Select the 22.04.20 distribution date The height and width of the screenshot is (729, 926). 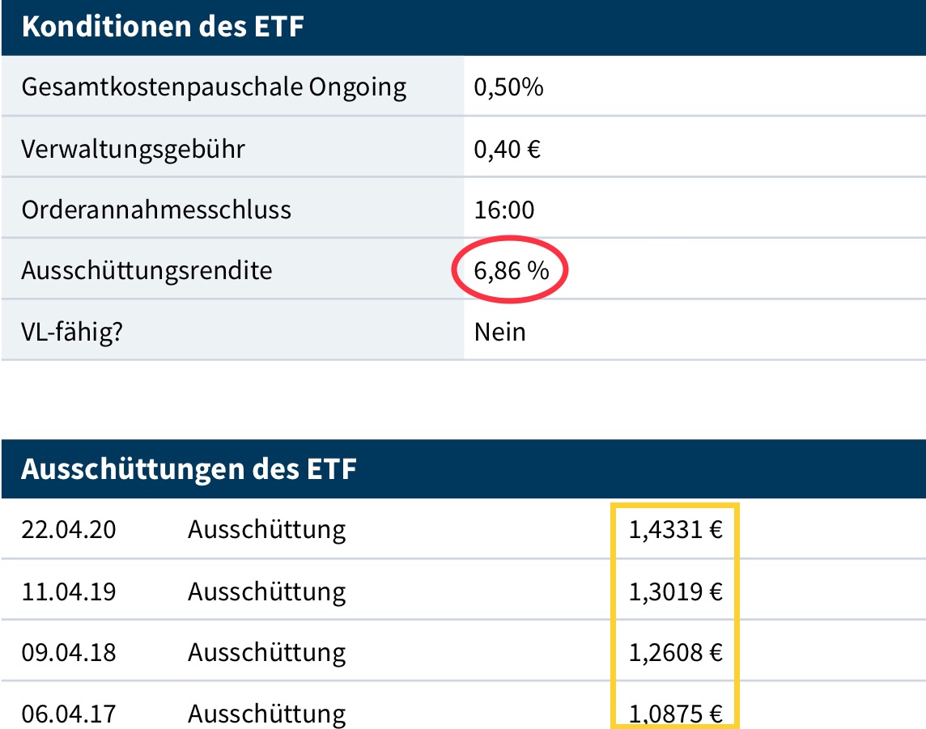point(69,530)
